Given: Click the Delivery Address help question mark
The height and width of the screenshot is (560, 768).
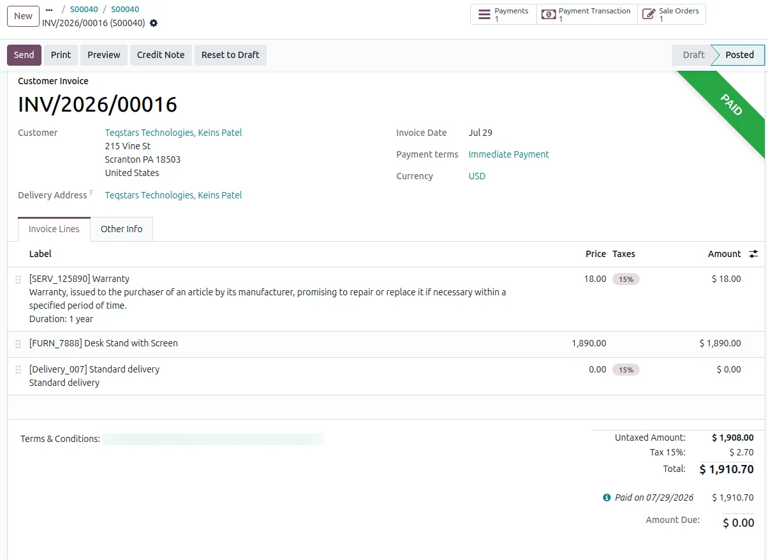Looking at the screenshot, I should [91, 193].
